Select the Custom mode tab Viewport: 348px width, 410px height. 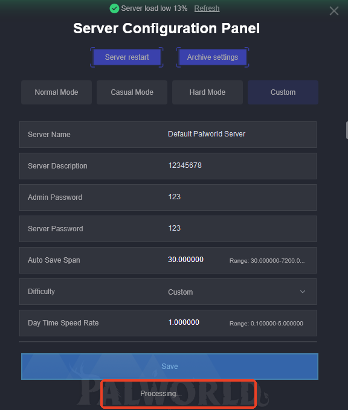click(283, 92)
